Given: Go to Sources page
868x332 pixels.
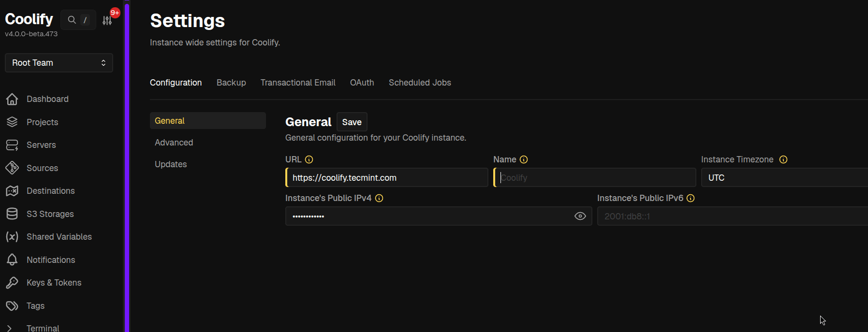Looking at the screenshot, I should pos(43,168).
